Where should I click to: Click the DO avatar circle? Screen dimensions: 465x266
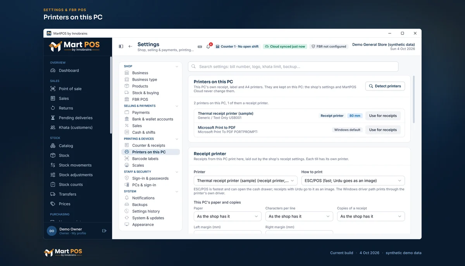52,231
